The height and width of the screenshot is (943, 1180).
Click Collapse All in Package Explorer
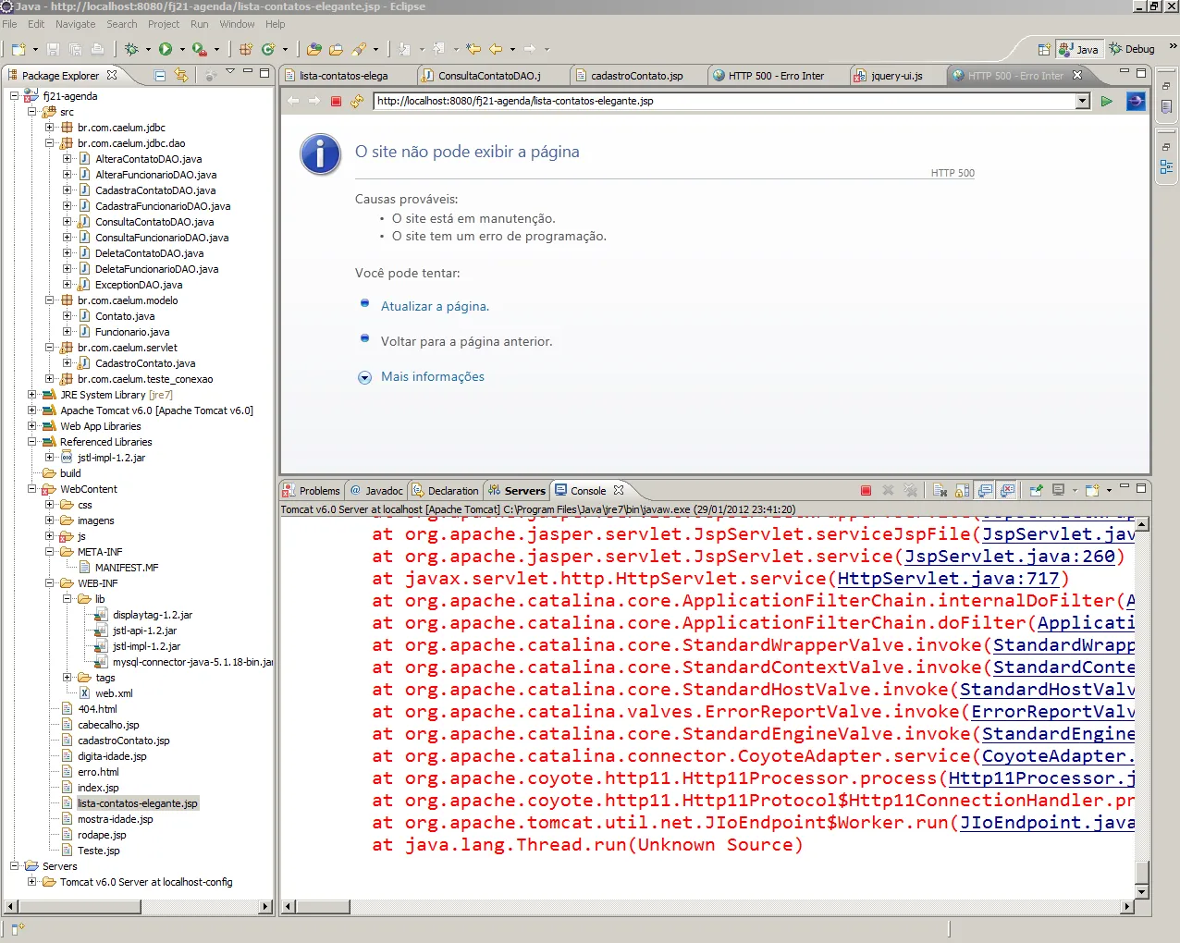pos(160,75)
